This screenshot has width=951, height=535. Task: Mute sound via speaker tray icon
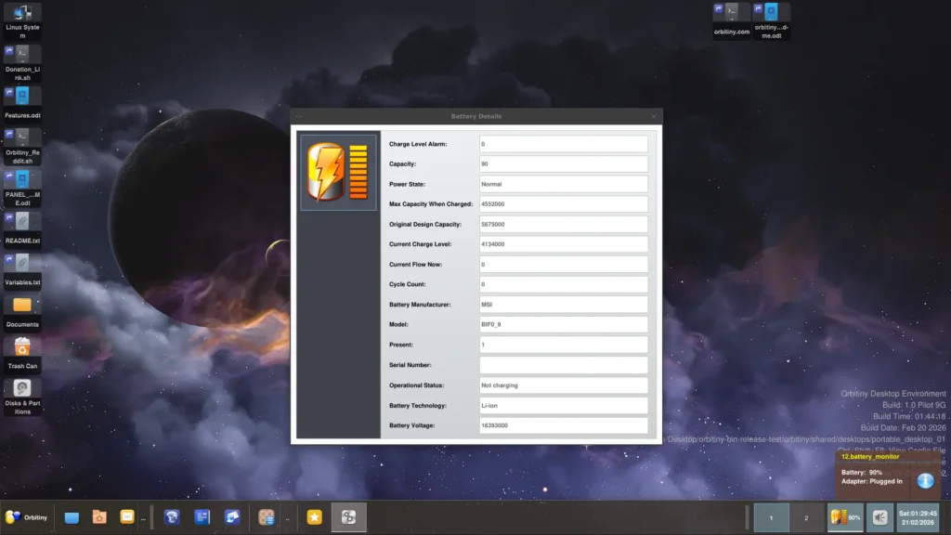point(879,517)
